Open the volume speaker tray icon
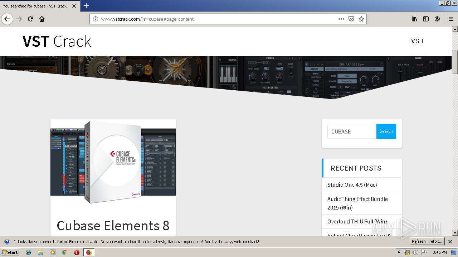458x257 pixels. 415,252
